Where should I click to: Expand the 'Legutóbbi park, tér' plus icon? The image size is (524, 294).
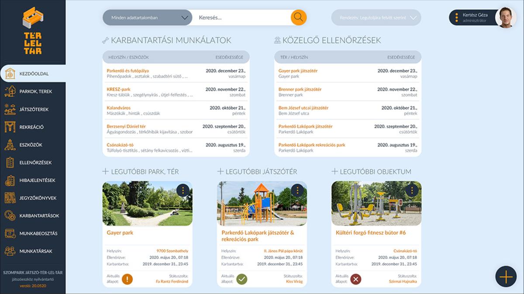click(x=105, y=171)
